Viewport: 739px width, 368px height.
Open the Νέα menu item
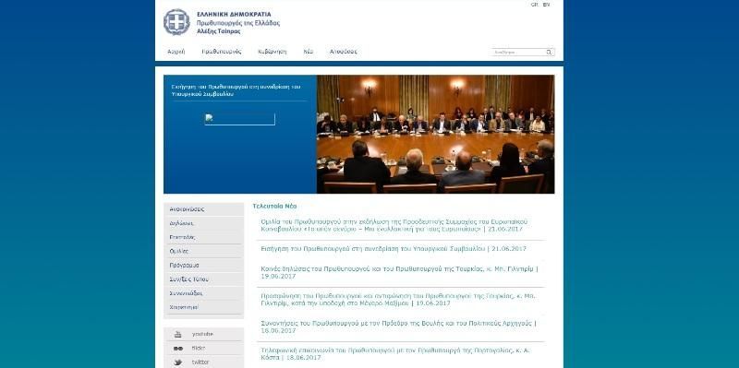coord(309,52)
